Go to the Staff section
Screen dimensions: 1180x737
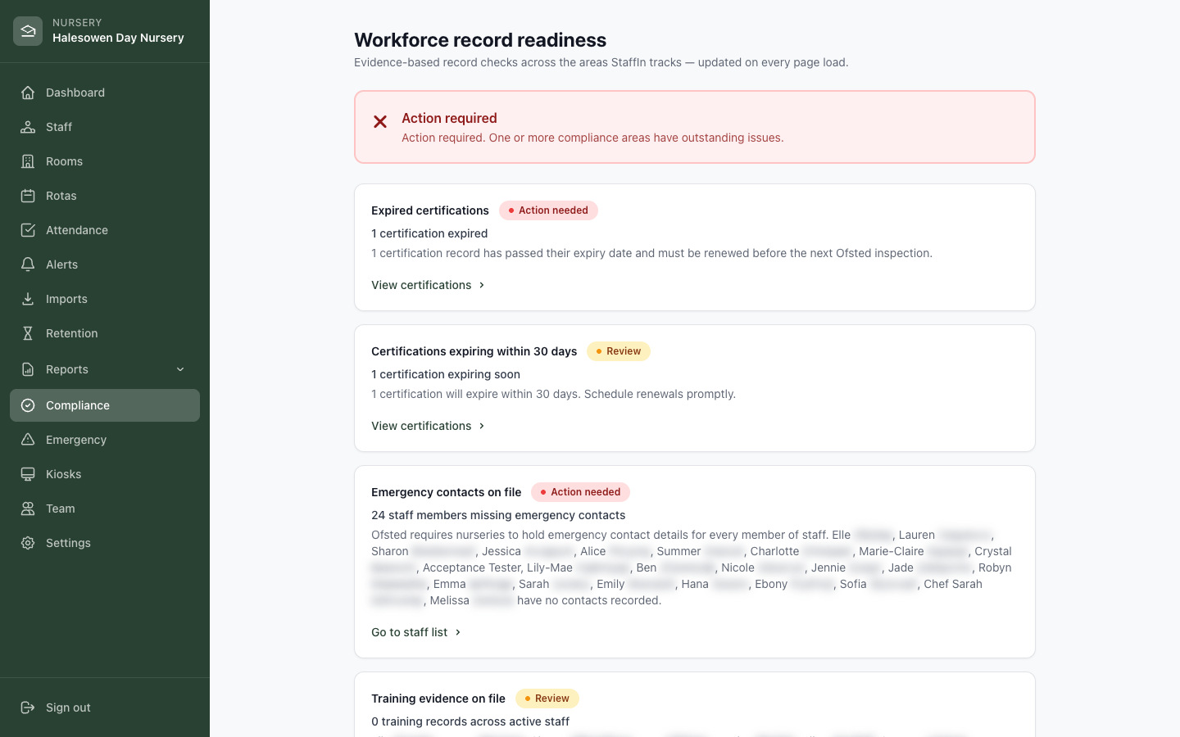[x=105, y=127]
